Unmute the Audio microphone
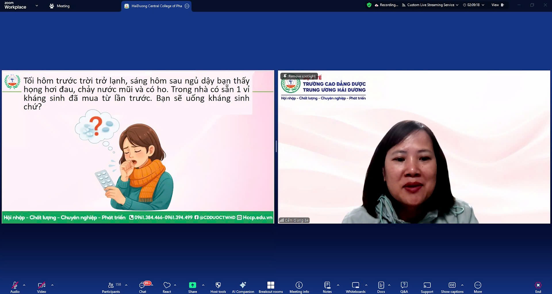Screen dimensions: 552x294 [15, 287]
